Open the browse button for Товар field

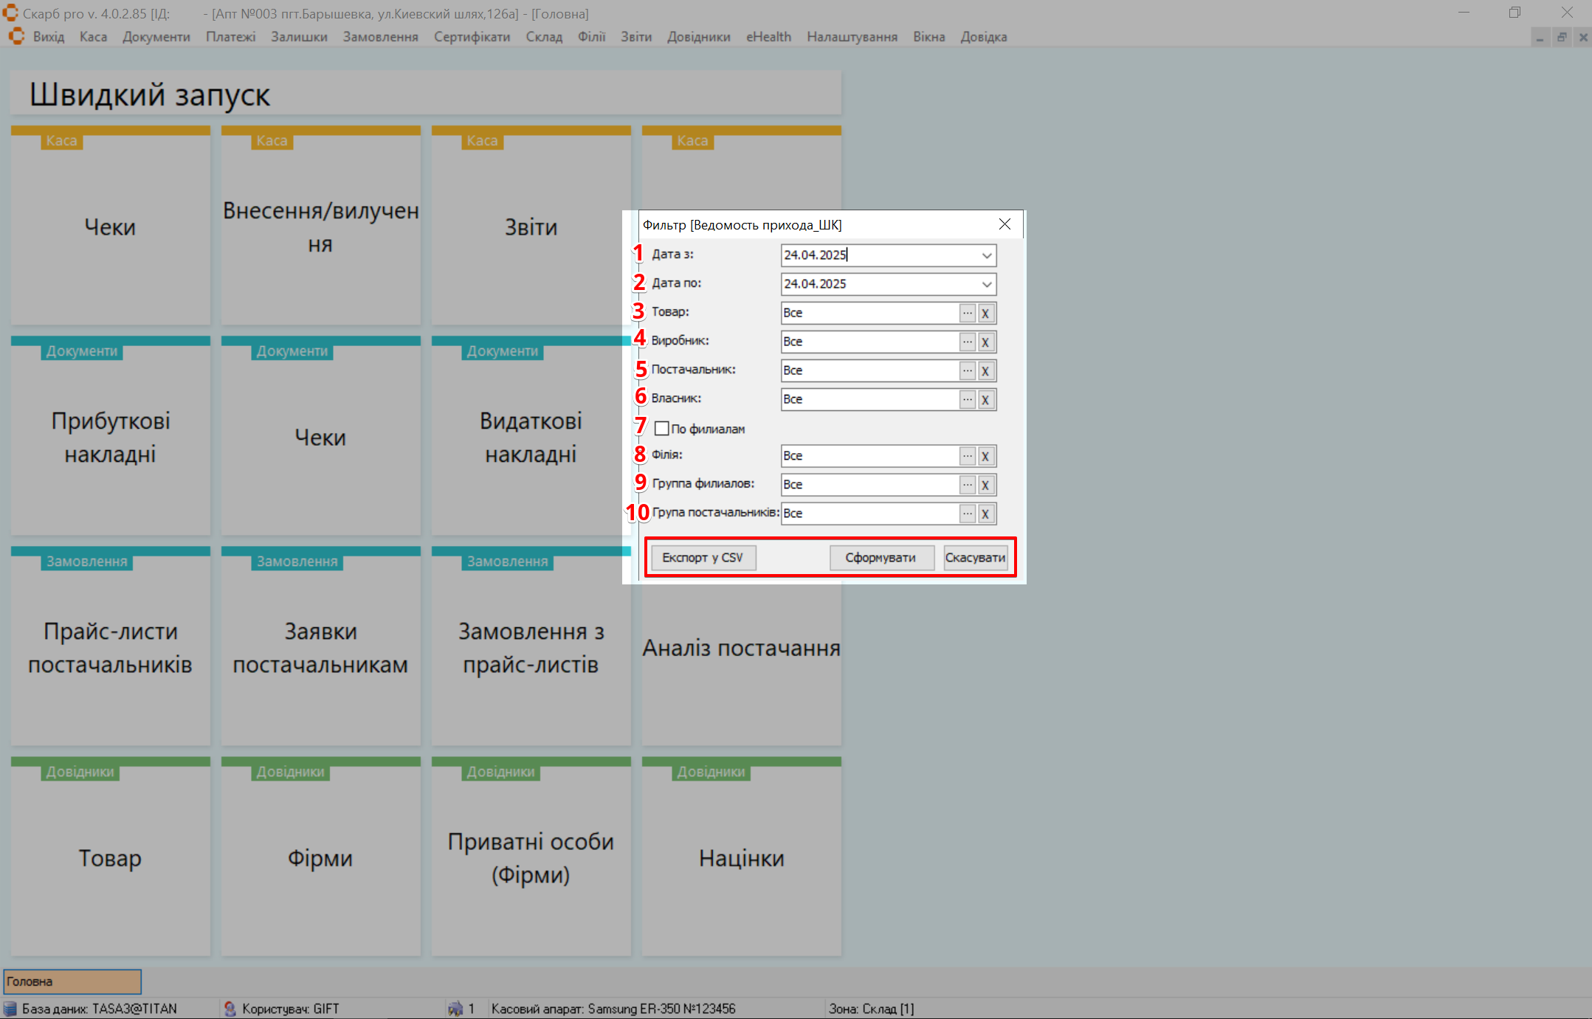tap(967, 313)
